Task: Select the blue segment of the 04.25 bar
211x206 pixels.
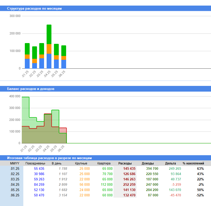Action: click(49, 61)
